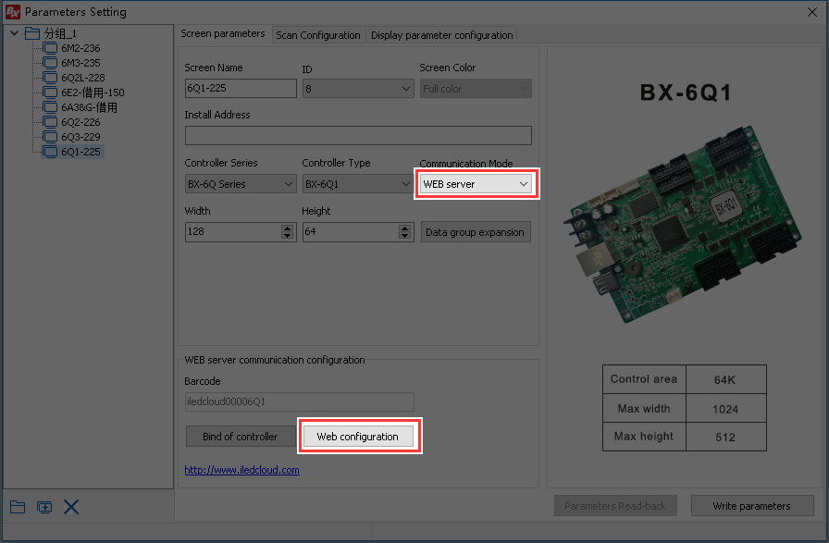Click the screen icon beside 6E2-借用-150
The width and height of the screenshot is (829, 543).
coord(50,93)
